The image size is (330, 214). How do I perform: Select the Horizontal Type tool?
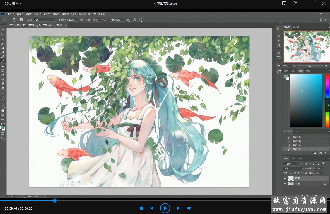[3, 97]
